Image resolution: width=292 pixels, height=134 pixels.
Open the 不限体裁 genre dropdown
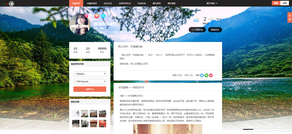[90, 74]
